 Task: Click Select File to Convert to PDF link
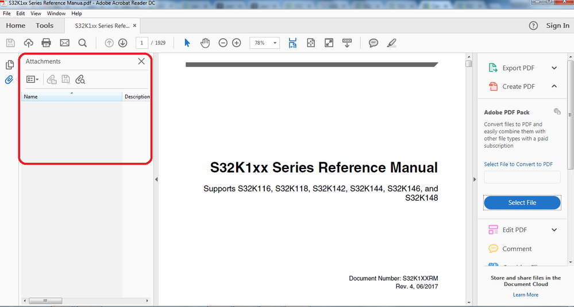click(518, 164)
